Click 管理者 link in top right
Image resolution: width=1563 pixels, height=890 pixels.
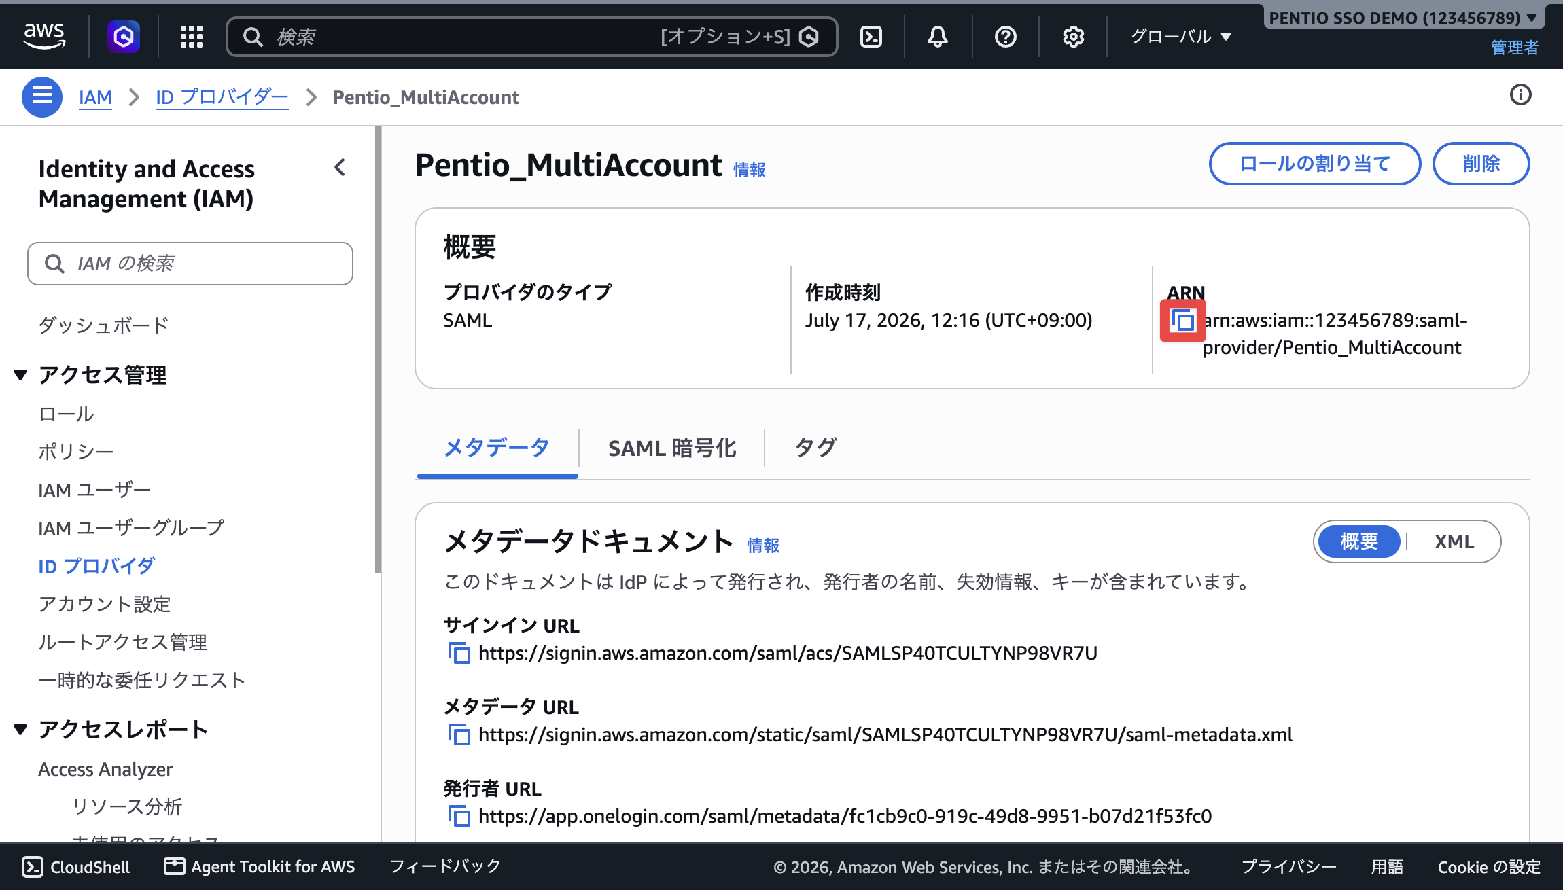click(1515, 48)
